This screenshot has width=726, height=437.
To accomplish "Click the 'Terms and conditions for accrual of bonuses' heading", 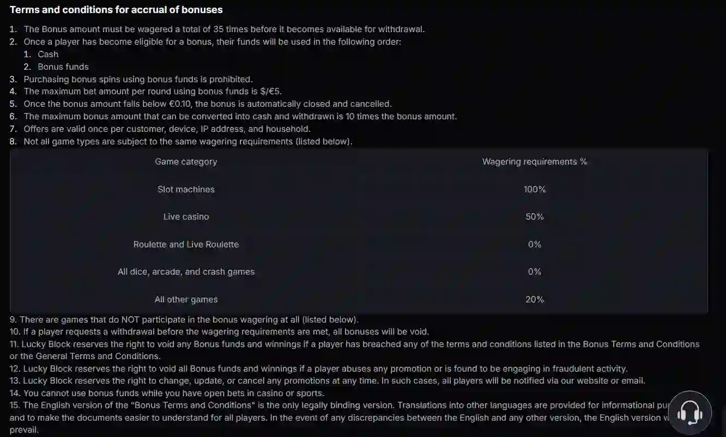I will point(116,10).
